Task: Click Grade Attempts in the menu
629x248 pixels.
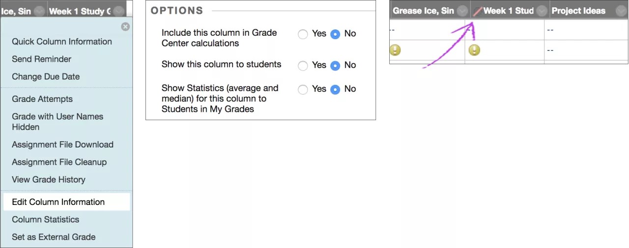Action: coord(42,99)
